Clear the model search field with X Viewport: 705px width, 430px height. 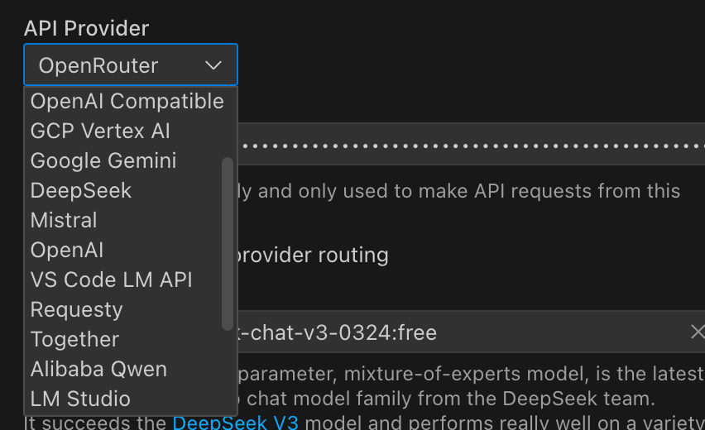click(698, 332)
